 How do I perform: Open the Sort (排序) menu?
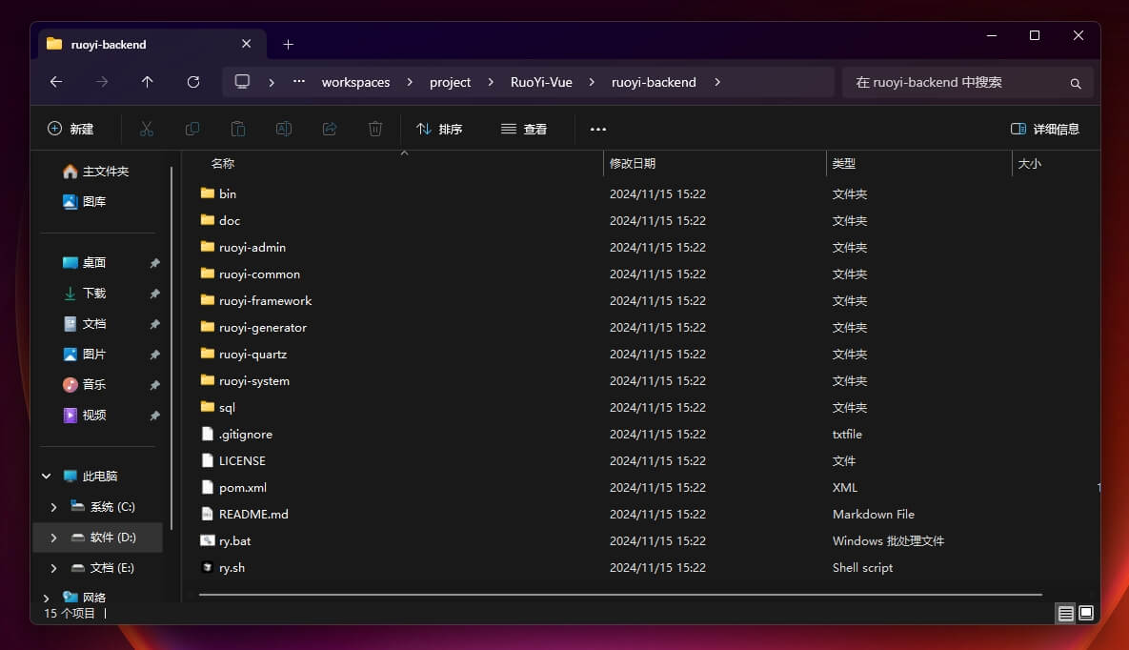pos(439,129)
